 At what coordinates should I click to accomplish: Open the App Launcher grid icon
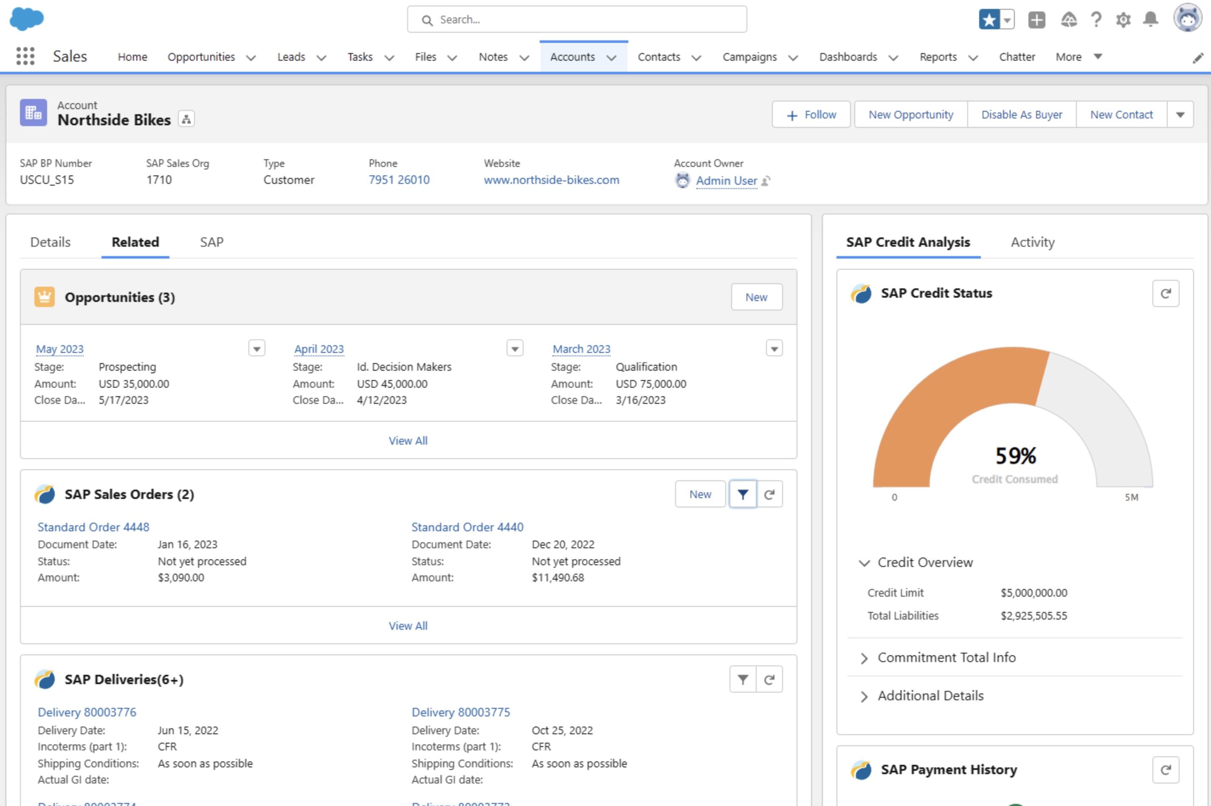pos(25,56)
